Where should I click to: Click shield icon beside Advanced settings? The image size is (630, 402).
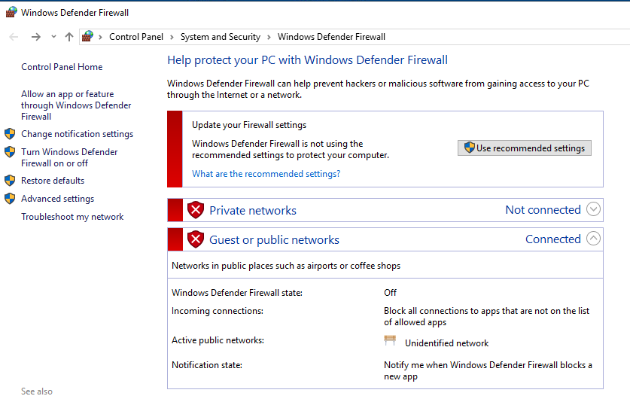tap(10, 199)
